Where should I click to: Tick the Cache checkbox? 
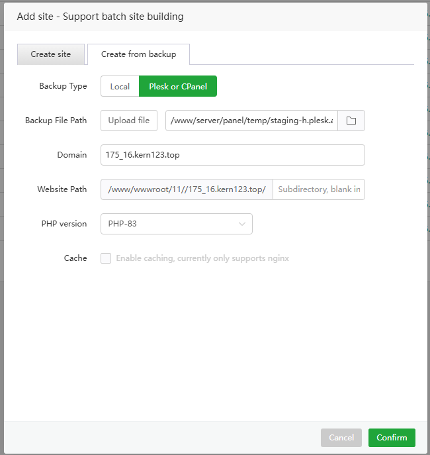pyautogui.click(x=106, y=258)
